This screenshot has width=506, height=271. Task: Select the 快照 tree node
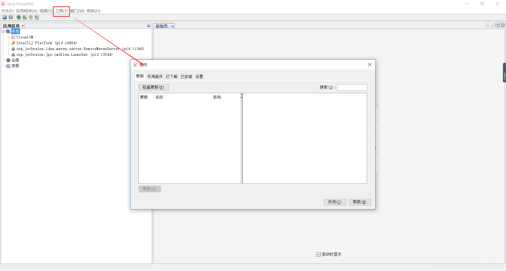click(x=15, y=66)
